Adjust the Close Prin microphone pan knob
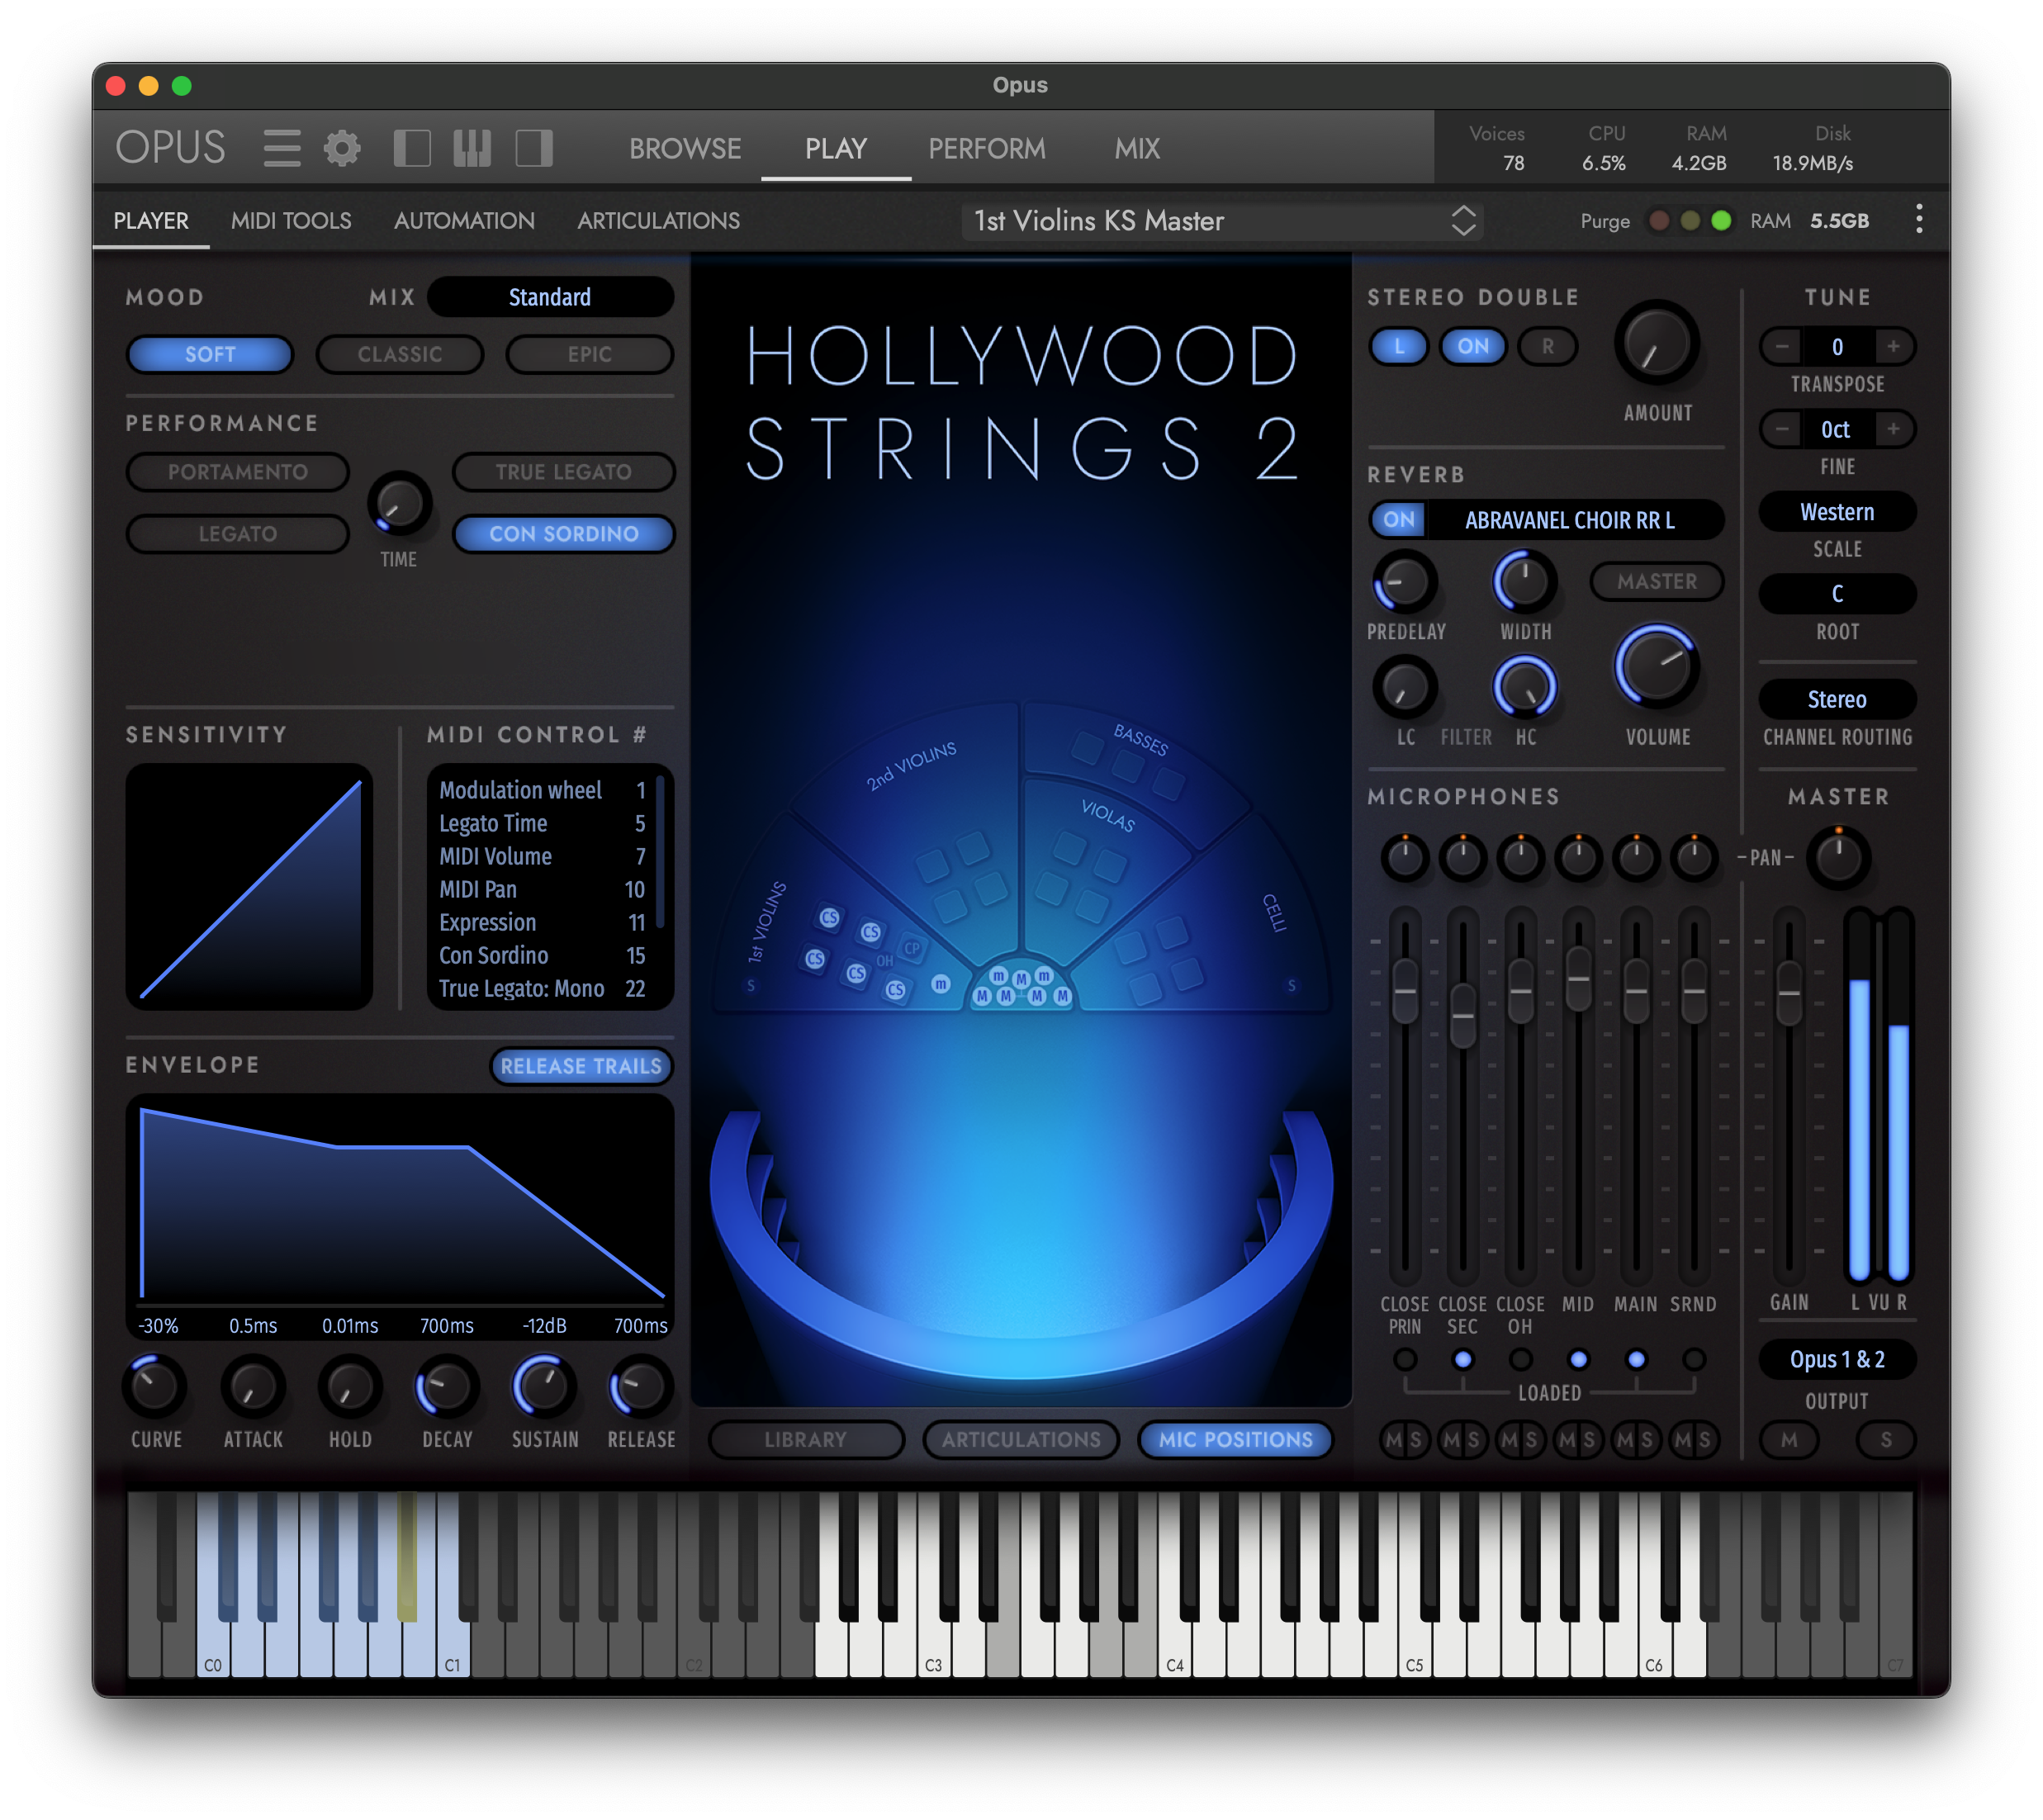Screen dimensions: 2043x1820 click(x=1405, y=857)
